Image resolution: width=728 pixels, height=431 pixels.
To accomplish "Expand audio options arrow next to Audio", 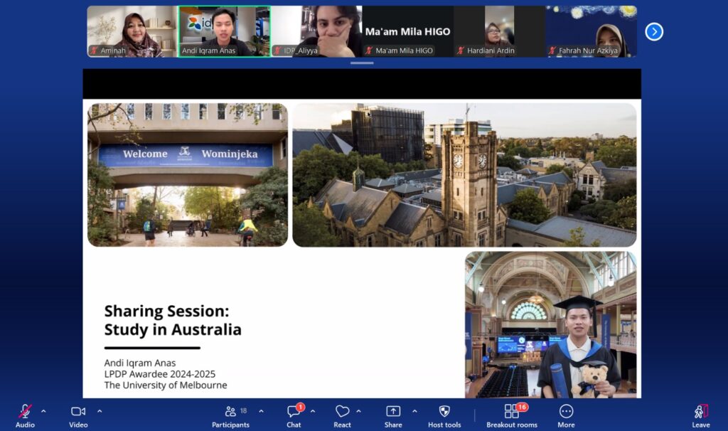I will tap(43, 411).
